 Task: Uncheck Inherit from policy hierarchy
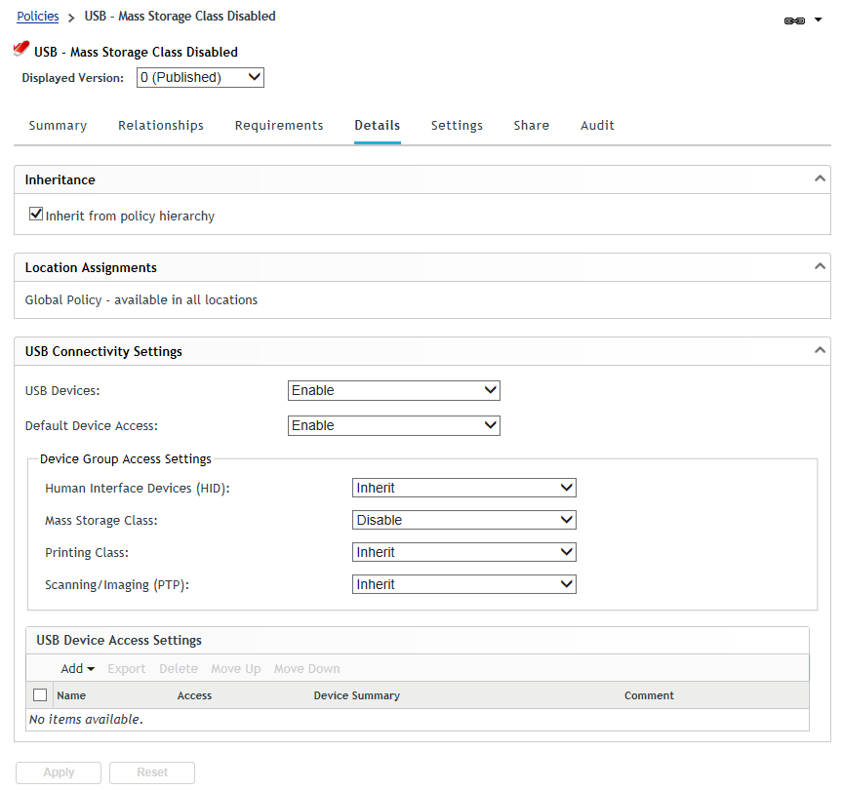click(x=35, y=214)
